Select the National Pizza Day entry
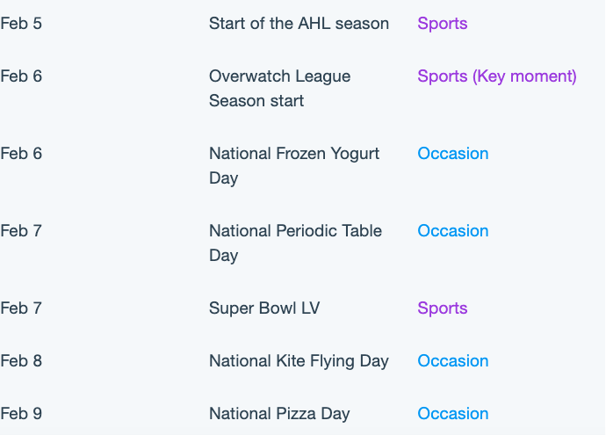606x435 pixels. click(279, 414)
